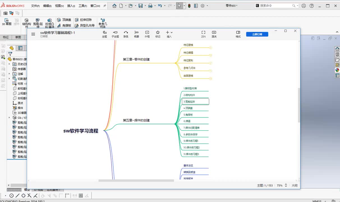Select the 第三章--零件的创建 node
340x202 pixels.
coord(136,59)
